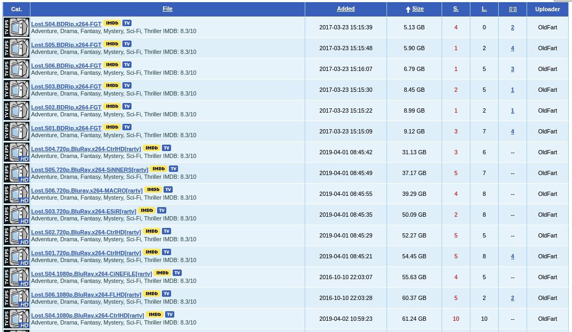The image size is (572, 332).
Task: Open Lost.S02.720p.BluRay.x264-CtrlHD[rartv] link
Action: point(86,232)
